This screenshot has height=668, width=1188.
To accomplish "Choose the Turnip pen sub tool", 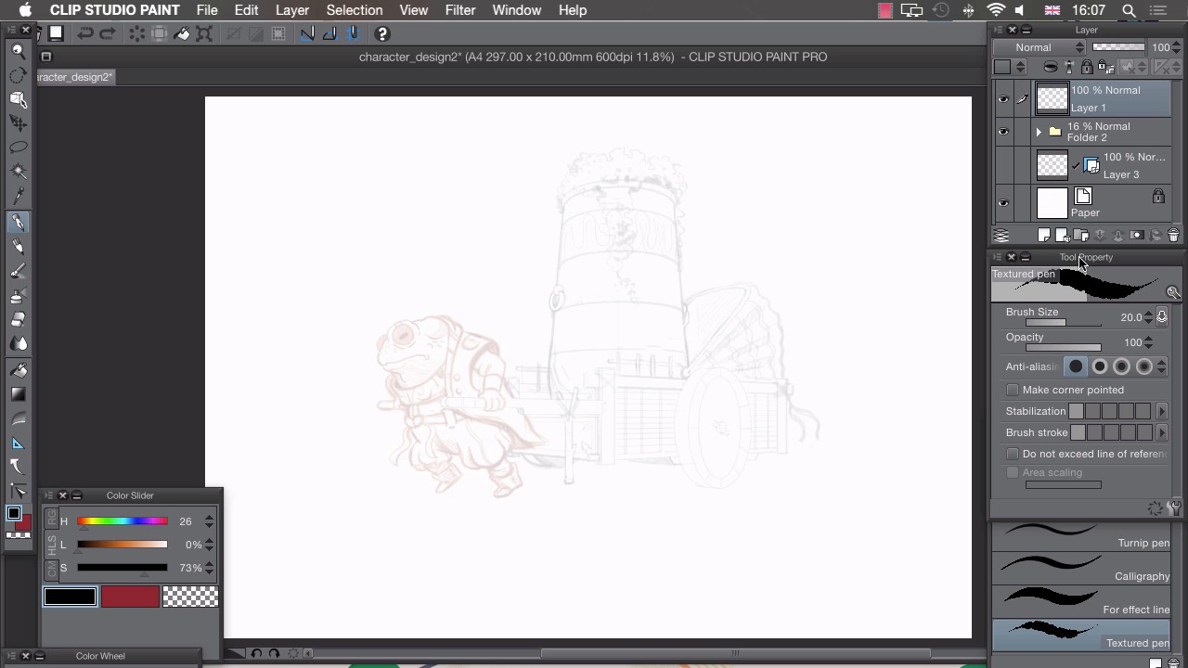I will coord(1081,537).
